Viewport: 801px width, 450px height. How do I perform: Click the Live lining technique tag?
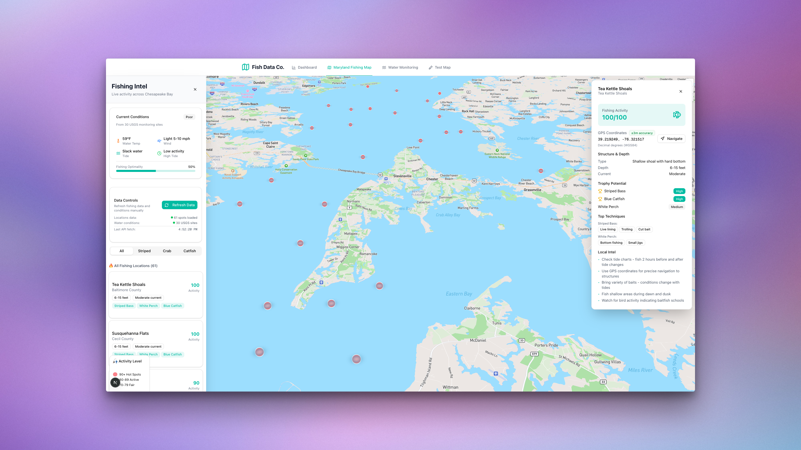[x=608, y=230]
